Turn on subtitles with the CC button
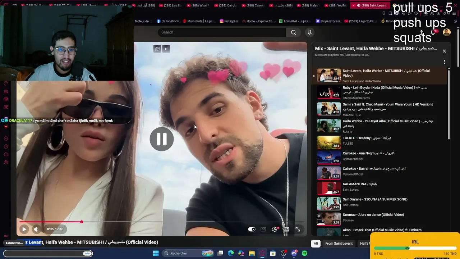Viewport: 460px width, 259px height. point(263,229)
